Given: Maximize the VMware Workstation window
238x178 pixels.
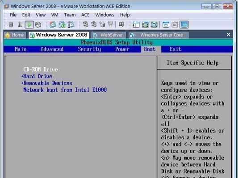Looking at the screenshot, I should 217,6.
